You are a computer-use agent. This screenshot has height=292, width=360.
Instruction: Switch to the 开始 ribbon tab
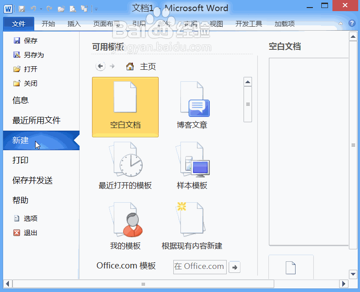click(48, 24)
